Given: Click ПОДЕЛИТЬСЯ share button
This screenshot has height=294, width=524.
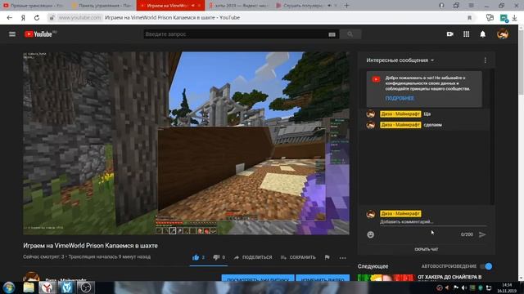Looking at the screenshot, I should tap(253, 257).
